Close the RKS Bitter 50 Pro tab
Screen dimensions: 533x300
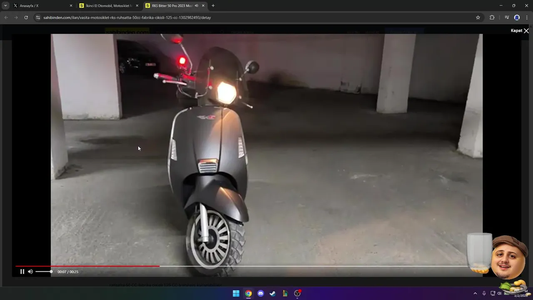tap(203, 6)
